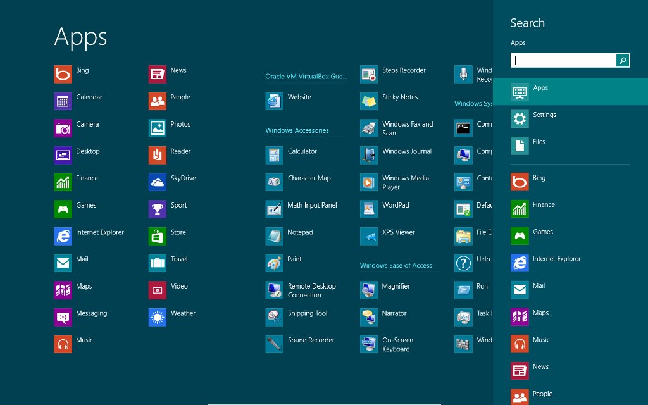This screenshot has width=648, height=405.
Task: Launch the Magnifier icon
Action: point(369,290)
